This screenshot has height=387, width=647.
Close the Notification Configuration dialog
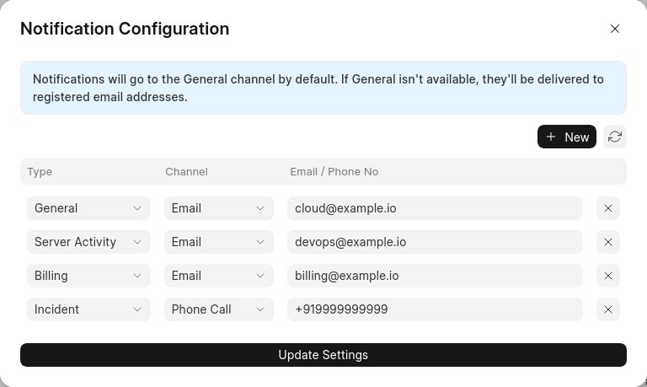pos(615,29)
